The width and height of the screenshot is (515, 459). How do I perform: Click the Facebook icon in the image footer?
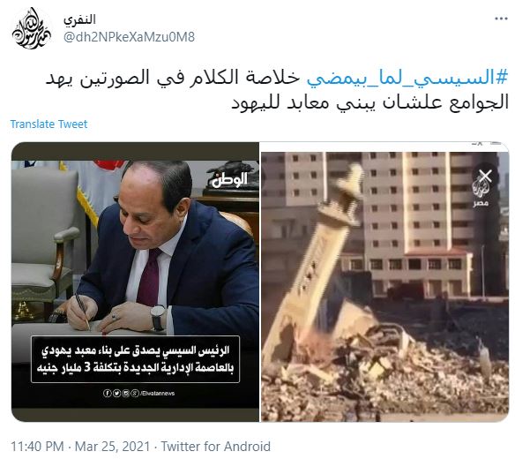coord(107,393)
